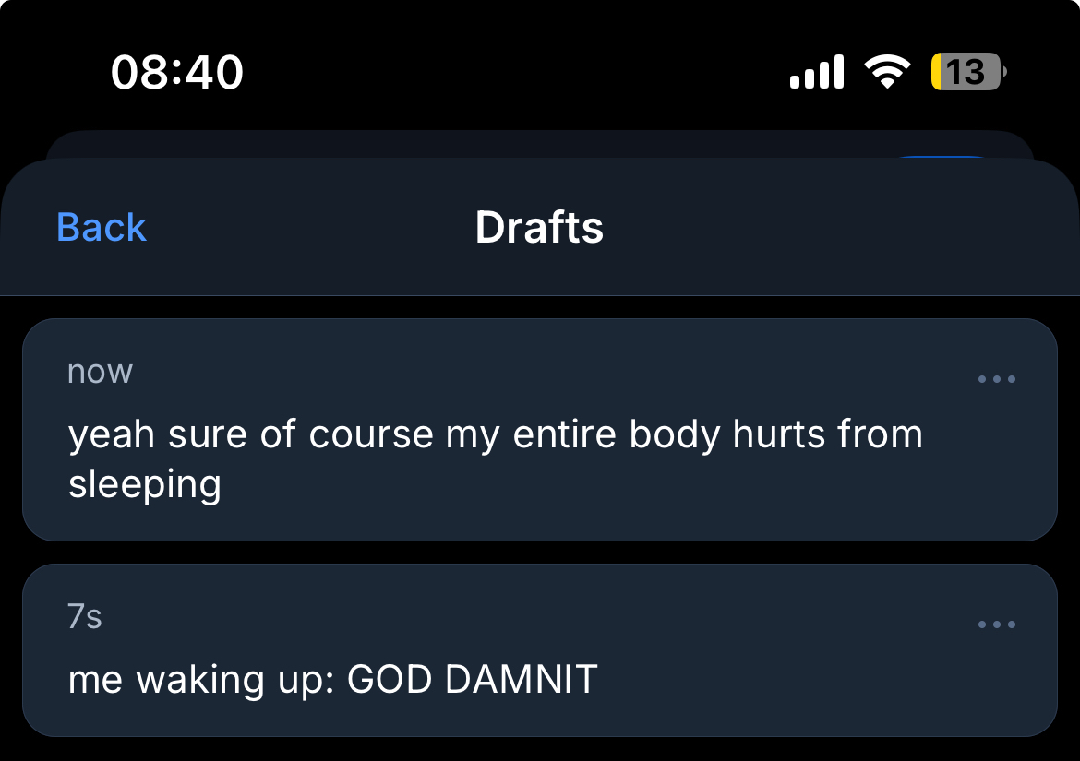
Task: Tap the gap between the two draft cards
Action: pyautogui.click(x=539, y=553)
